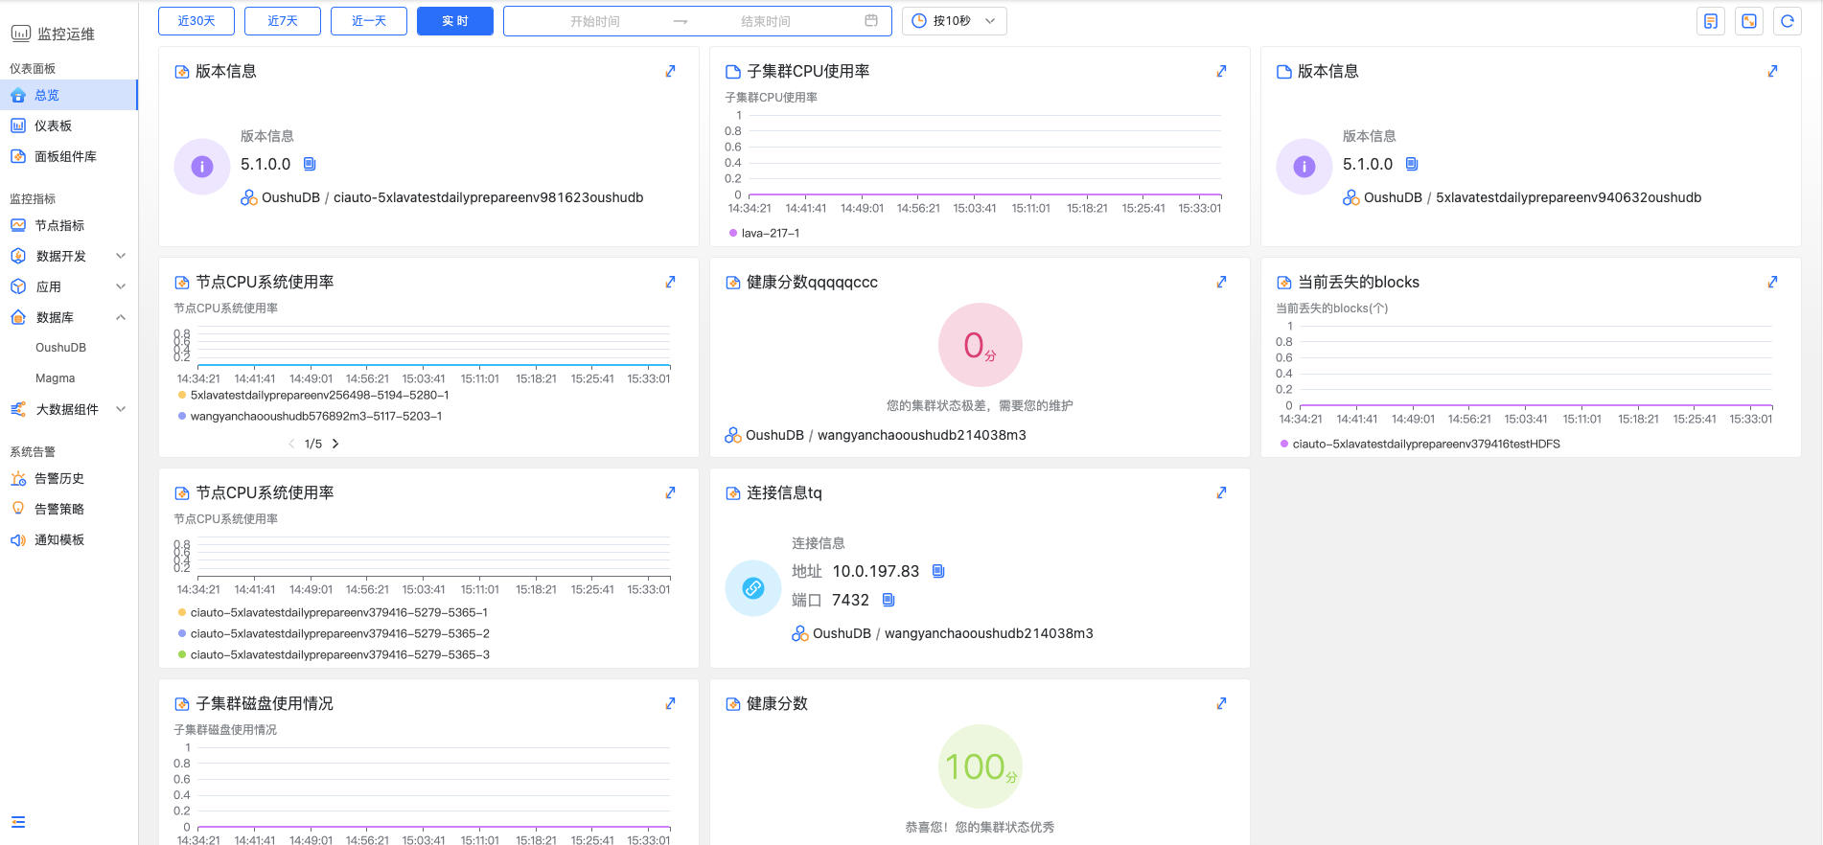The height and width of the screenshot is (845, 1823).
Task: Enlarge the 当前丢失的blocks panel
Action: click(1772, 282)
